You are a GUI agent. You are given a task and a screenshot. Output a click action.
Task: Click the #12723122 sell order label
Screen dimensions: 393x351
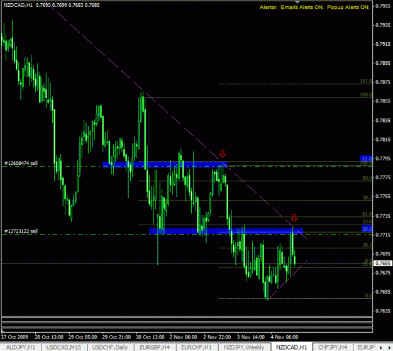(21, 231)
